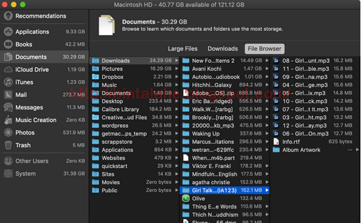Select the 05 - Girl...ix.mp3 file
This screenshot has width=361, height=223.
click(x=315, y=93)
